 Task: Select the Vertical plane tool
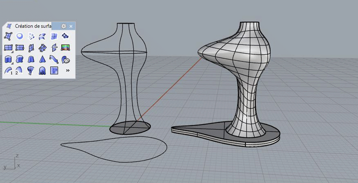tap(31, 48)
